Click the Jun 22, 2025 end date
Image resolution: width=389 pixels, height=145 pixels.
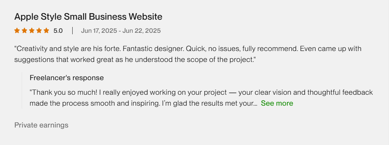click(142, 31)
